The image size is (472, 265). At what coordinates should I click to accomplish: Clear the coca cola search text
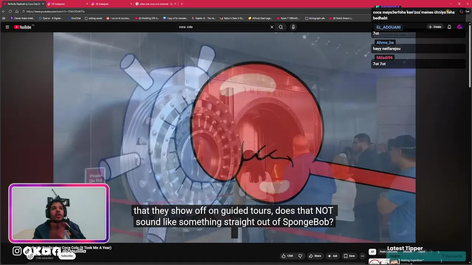[x=272, y=27]
